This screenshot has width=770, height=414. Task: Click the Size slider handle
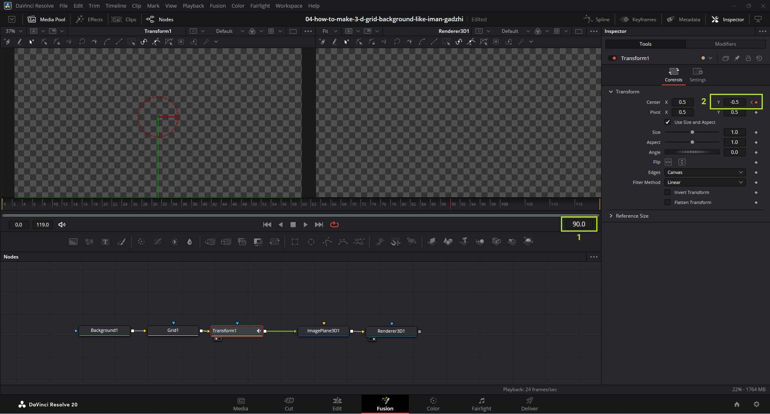[x=692, y=132]
